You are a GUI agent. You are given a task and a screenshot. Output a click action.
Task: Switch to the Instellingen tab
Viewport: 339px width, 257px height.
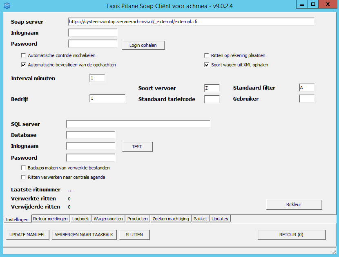17,219
